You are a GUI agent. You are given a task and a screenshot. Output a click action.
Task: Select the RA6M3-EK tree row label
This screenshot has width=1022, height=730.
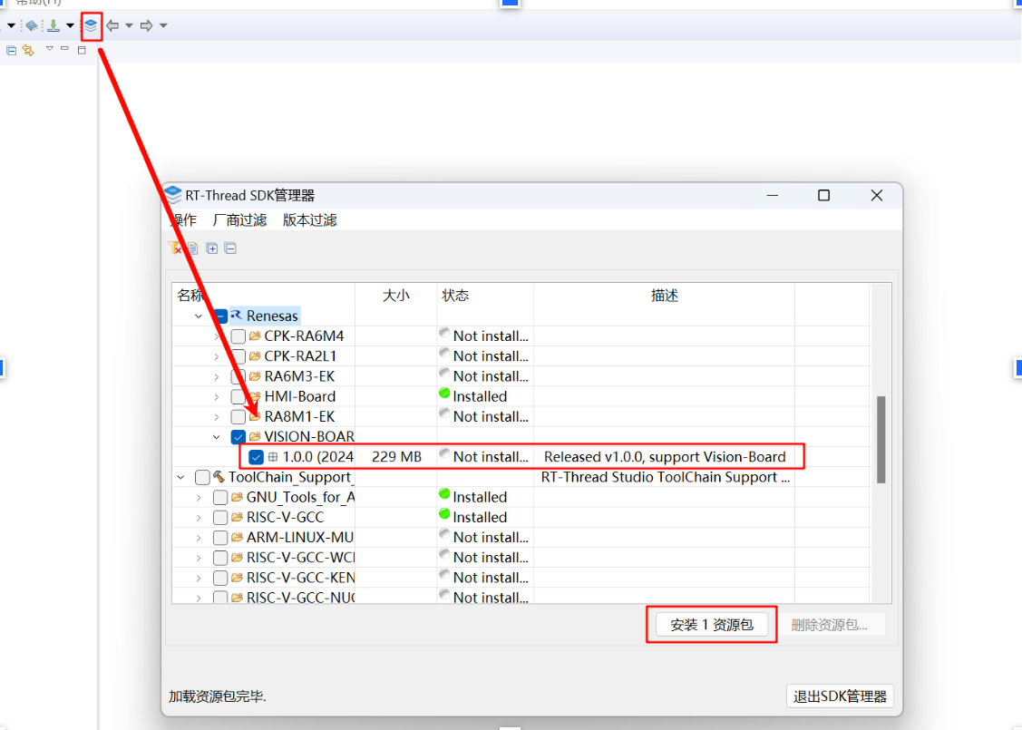[299, 376]
